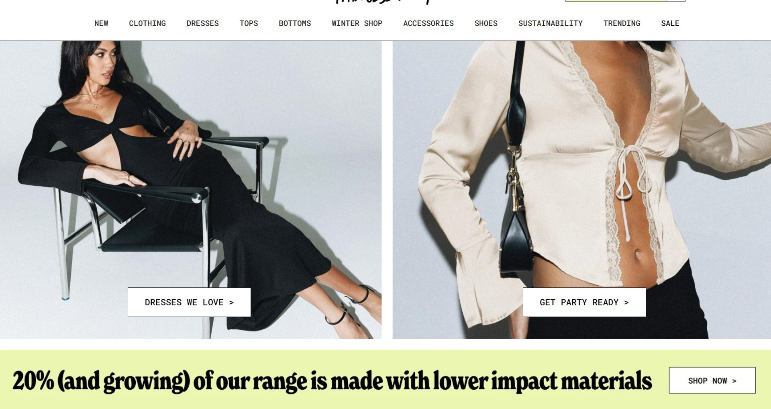771x409 pixels.
Task: Browse the SHOES category
Action: click(486, 23)
